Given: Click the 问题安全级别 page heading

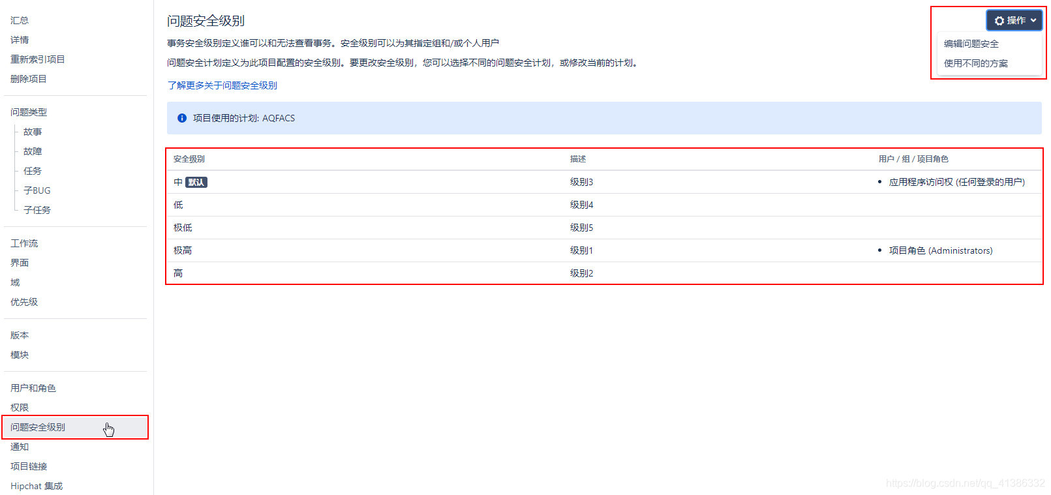Looking at the screenshot, I should click(206, 21).
